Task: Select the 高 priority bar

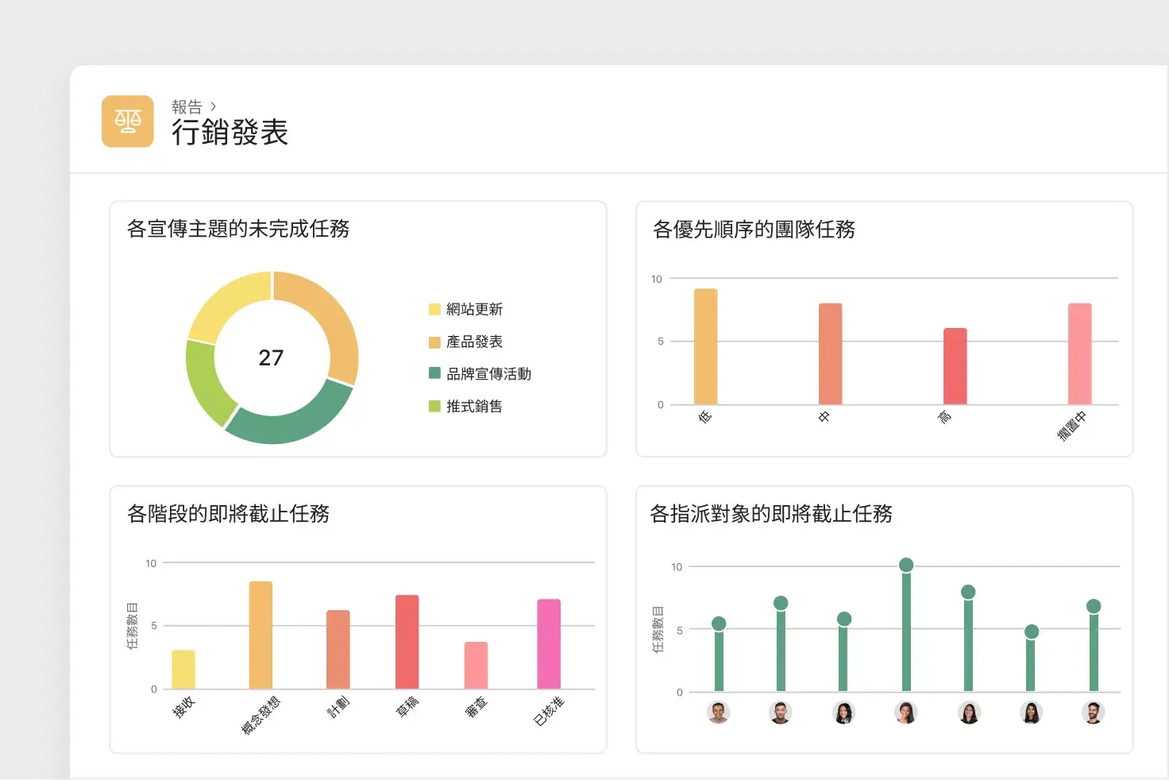Action: coord(955,365)
